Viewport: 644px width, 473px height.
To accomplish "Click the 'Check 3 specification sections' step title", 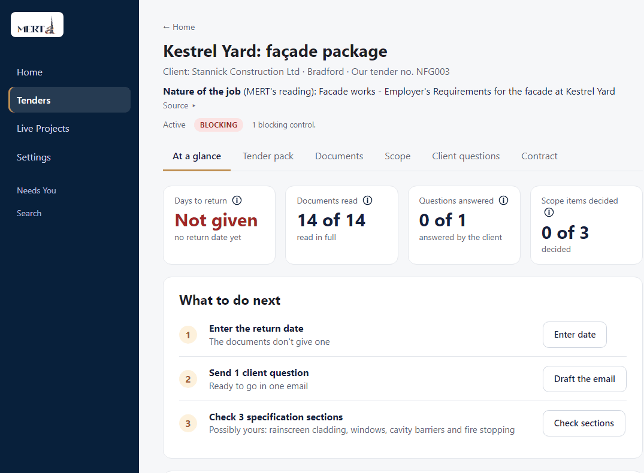I will coord(276,417).
